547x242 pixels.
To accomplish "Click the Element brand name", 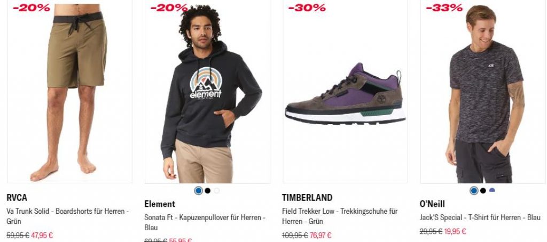I will [160, 204].
